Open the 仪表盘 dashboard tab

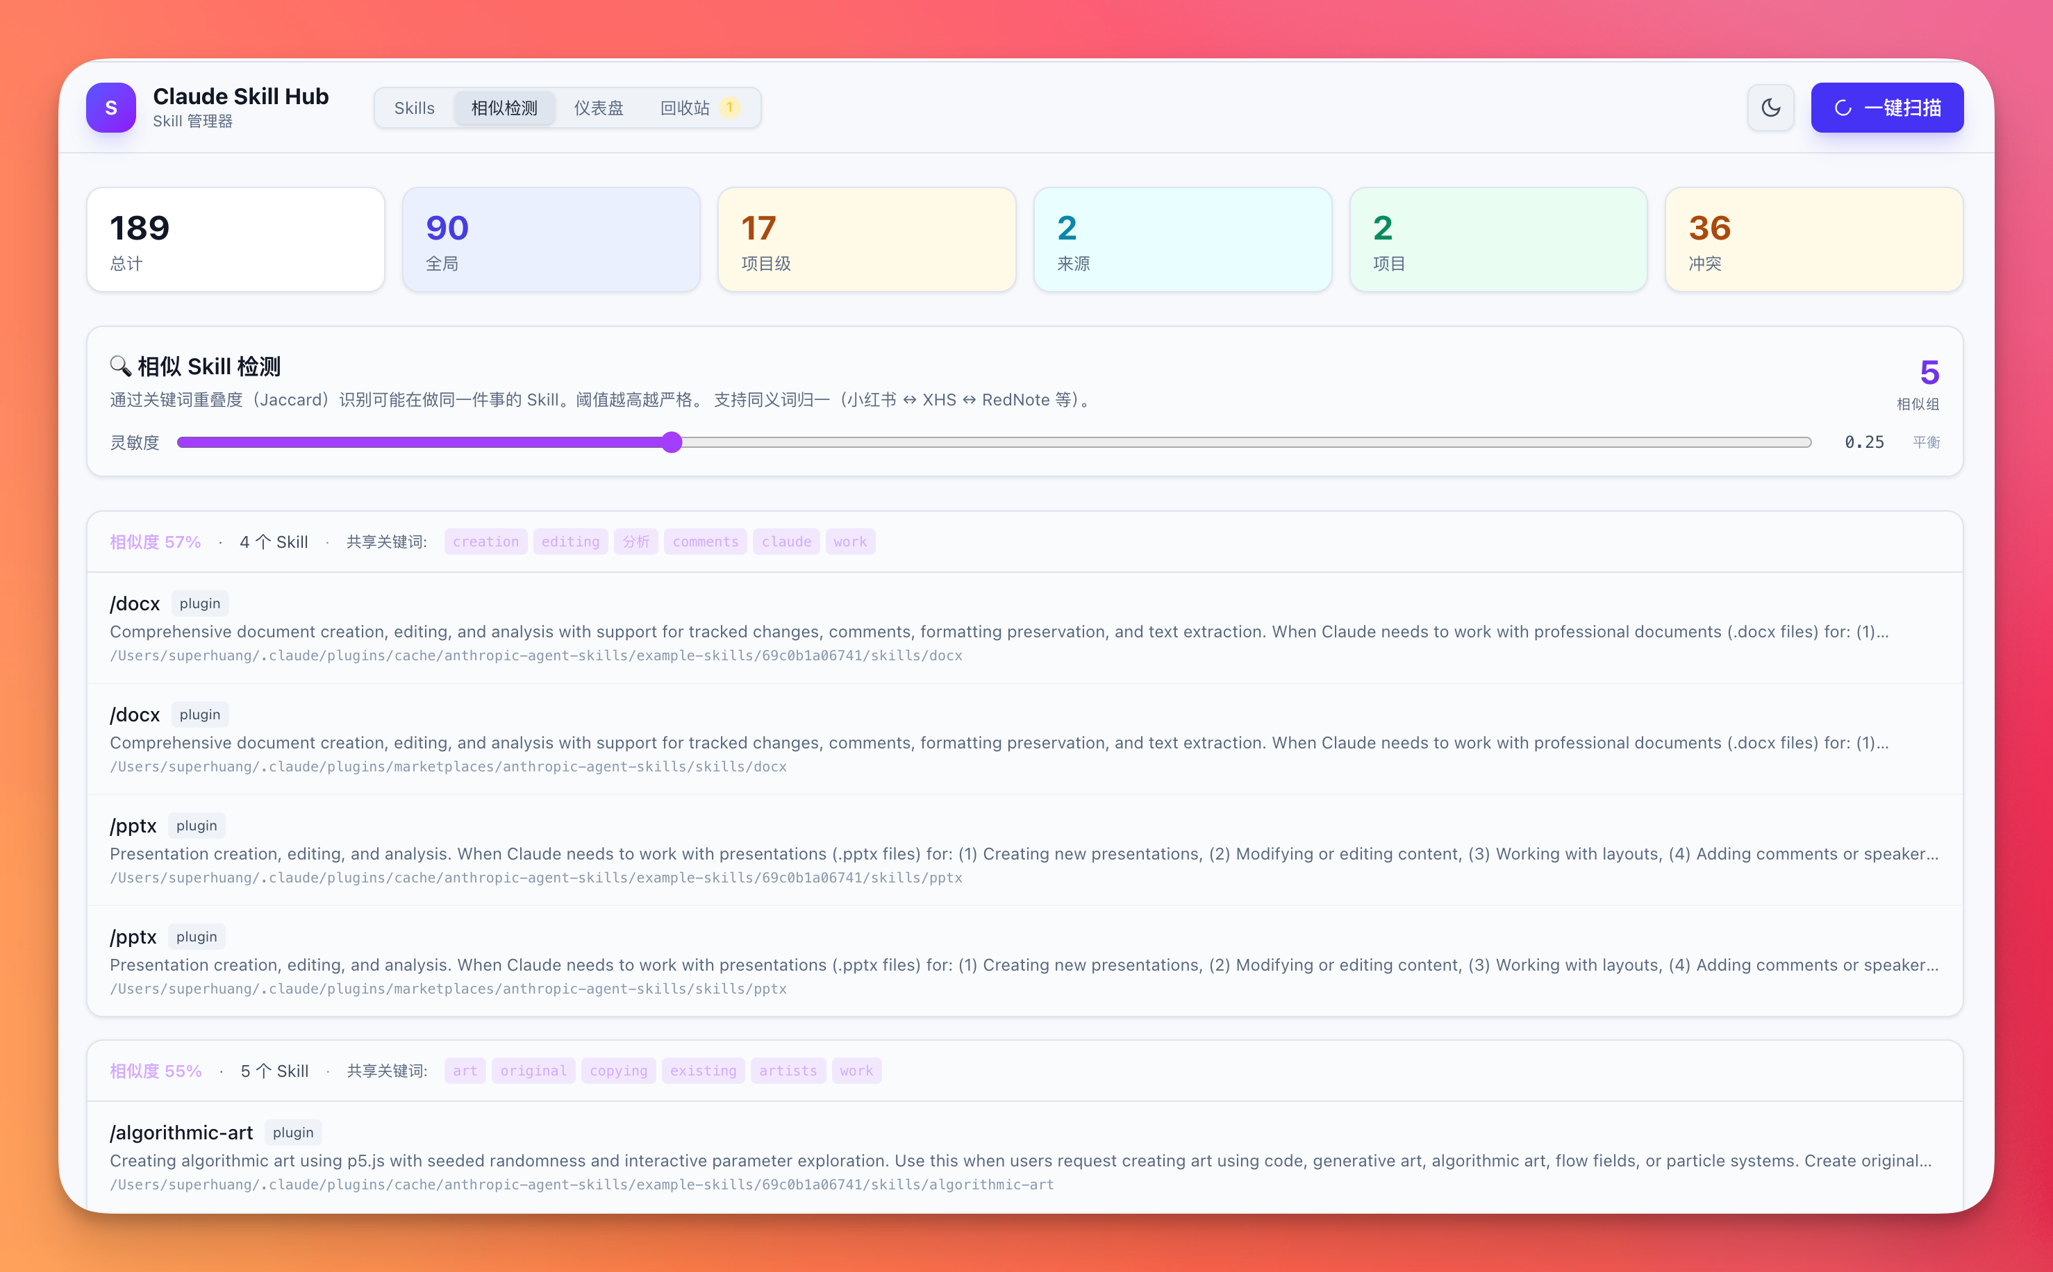598,108
